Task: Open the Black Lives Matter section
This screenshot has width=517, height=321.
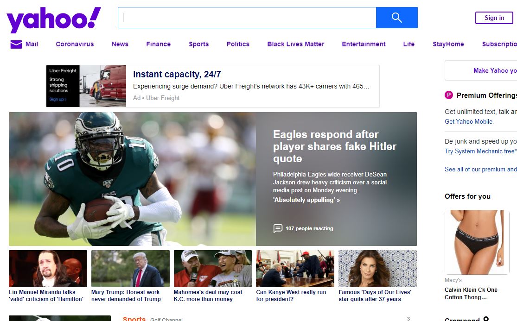Action: pos(296,44)
